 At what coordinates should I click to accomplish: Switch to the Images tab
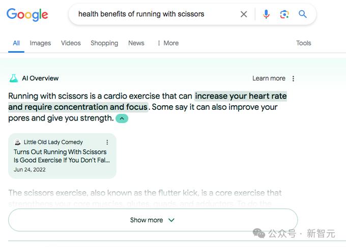(40, 43)
